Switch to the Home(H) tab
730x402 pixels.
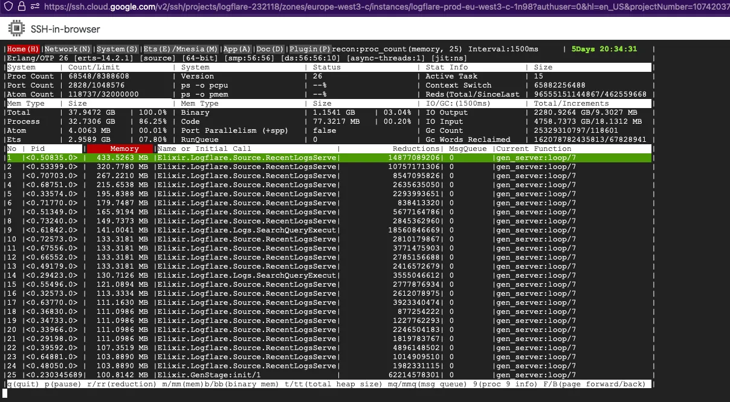24,49
